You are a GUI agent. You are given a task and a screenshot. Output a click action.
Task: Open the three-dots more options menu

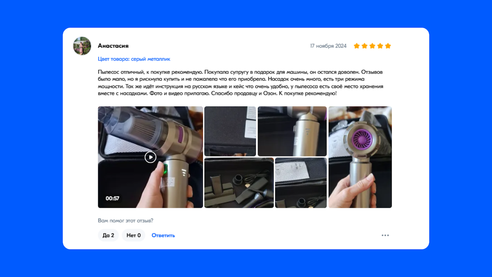(385, 235)
